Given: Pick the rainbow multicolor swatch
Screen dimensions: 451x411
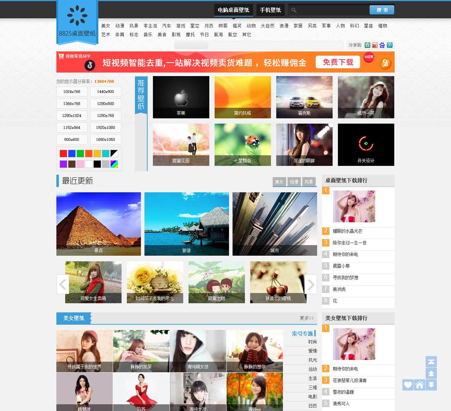Looking at the screenshot, I should click(114, 164).
